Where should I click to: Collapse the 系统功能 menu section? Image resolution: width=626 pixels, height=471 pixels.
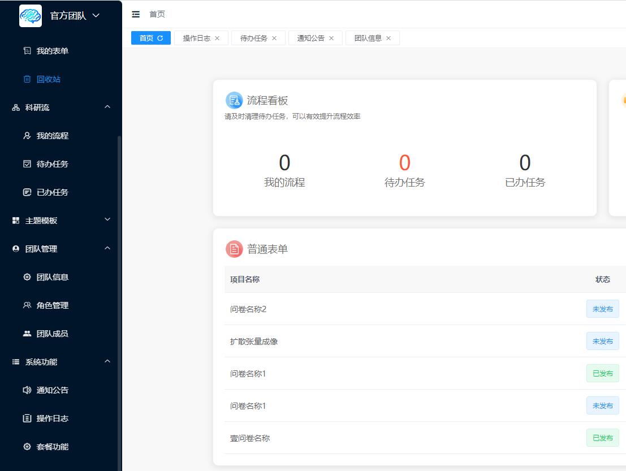tap(107, 361)
